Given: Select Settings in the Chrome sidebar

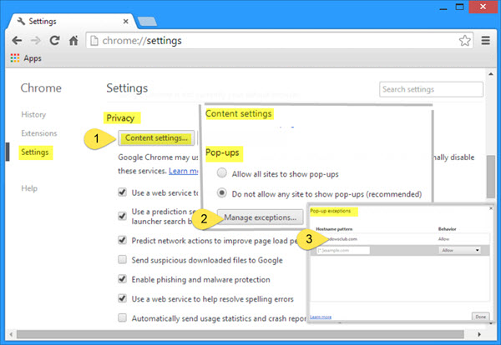Looking at the screenshot, I should click(x=35, y=152).
